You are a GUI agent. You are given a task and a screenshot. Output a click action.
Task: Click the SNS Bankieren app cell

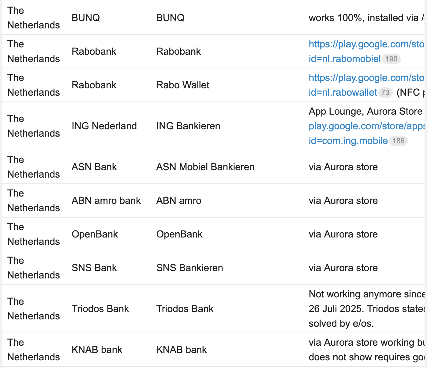click(x=189, y=268)
